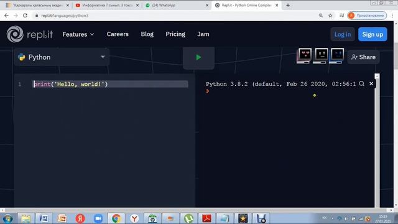398x224 pixels.
Task: Click the repl.it logo in the header
Action: click(30, 34)
